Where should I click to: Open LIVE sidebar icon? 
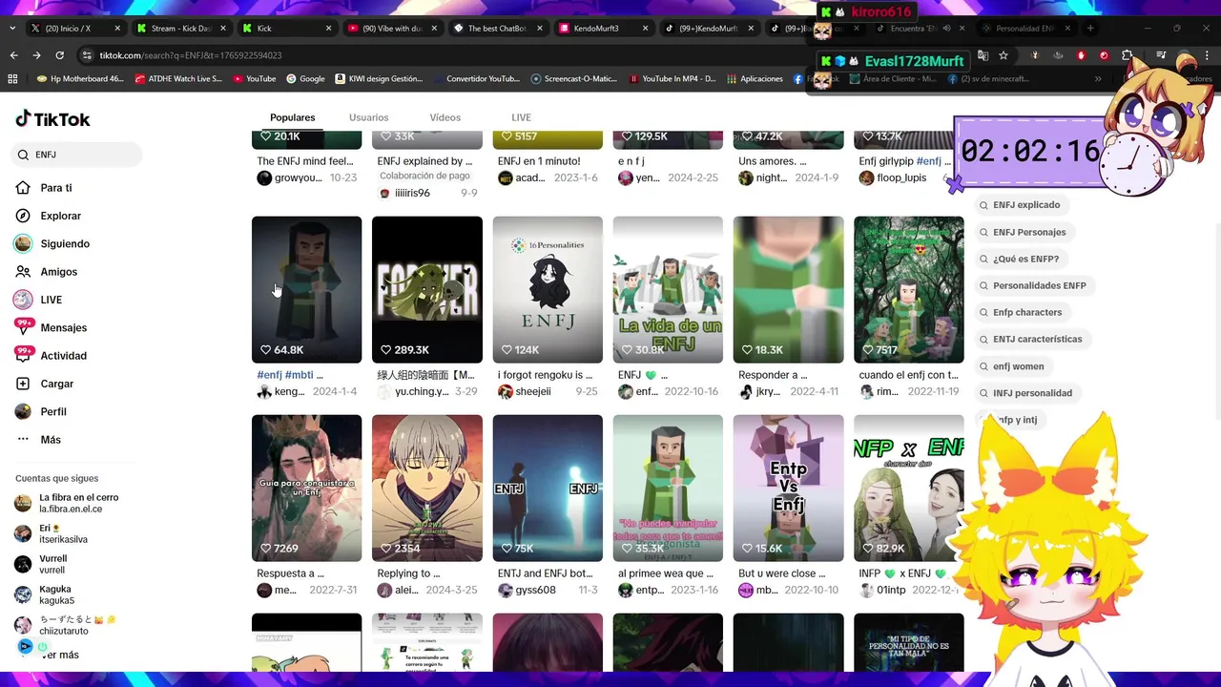[23, 300]
